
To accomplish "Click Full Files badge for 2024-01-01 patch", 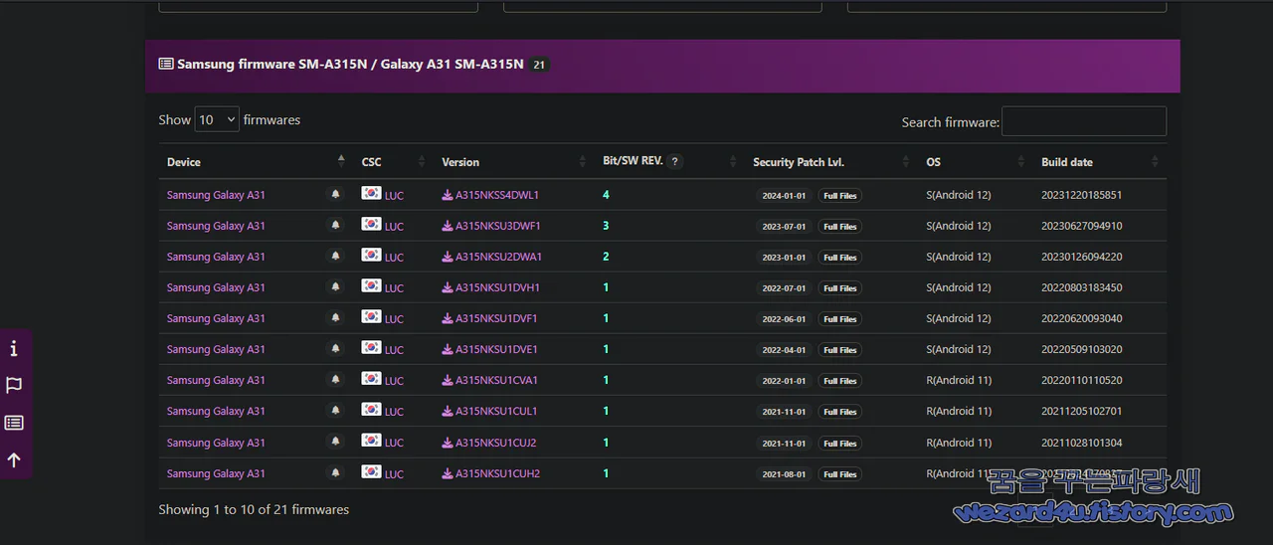I will pyautogui.click(x=840, y=196).
